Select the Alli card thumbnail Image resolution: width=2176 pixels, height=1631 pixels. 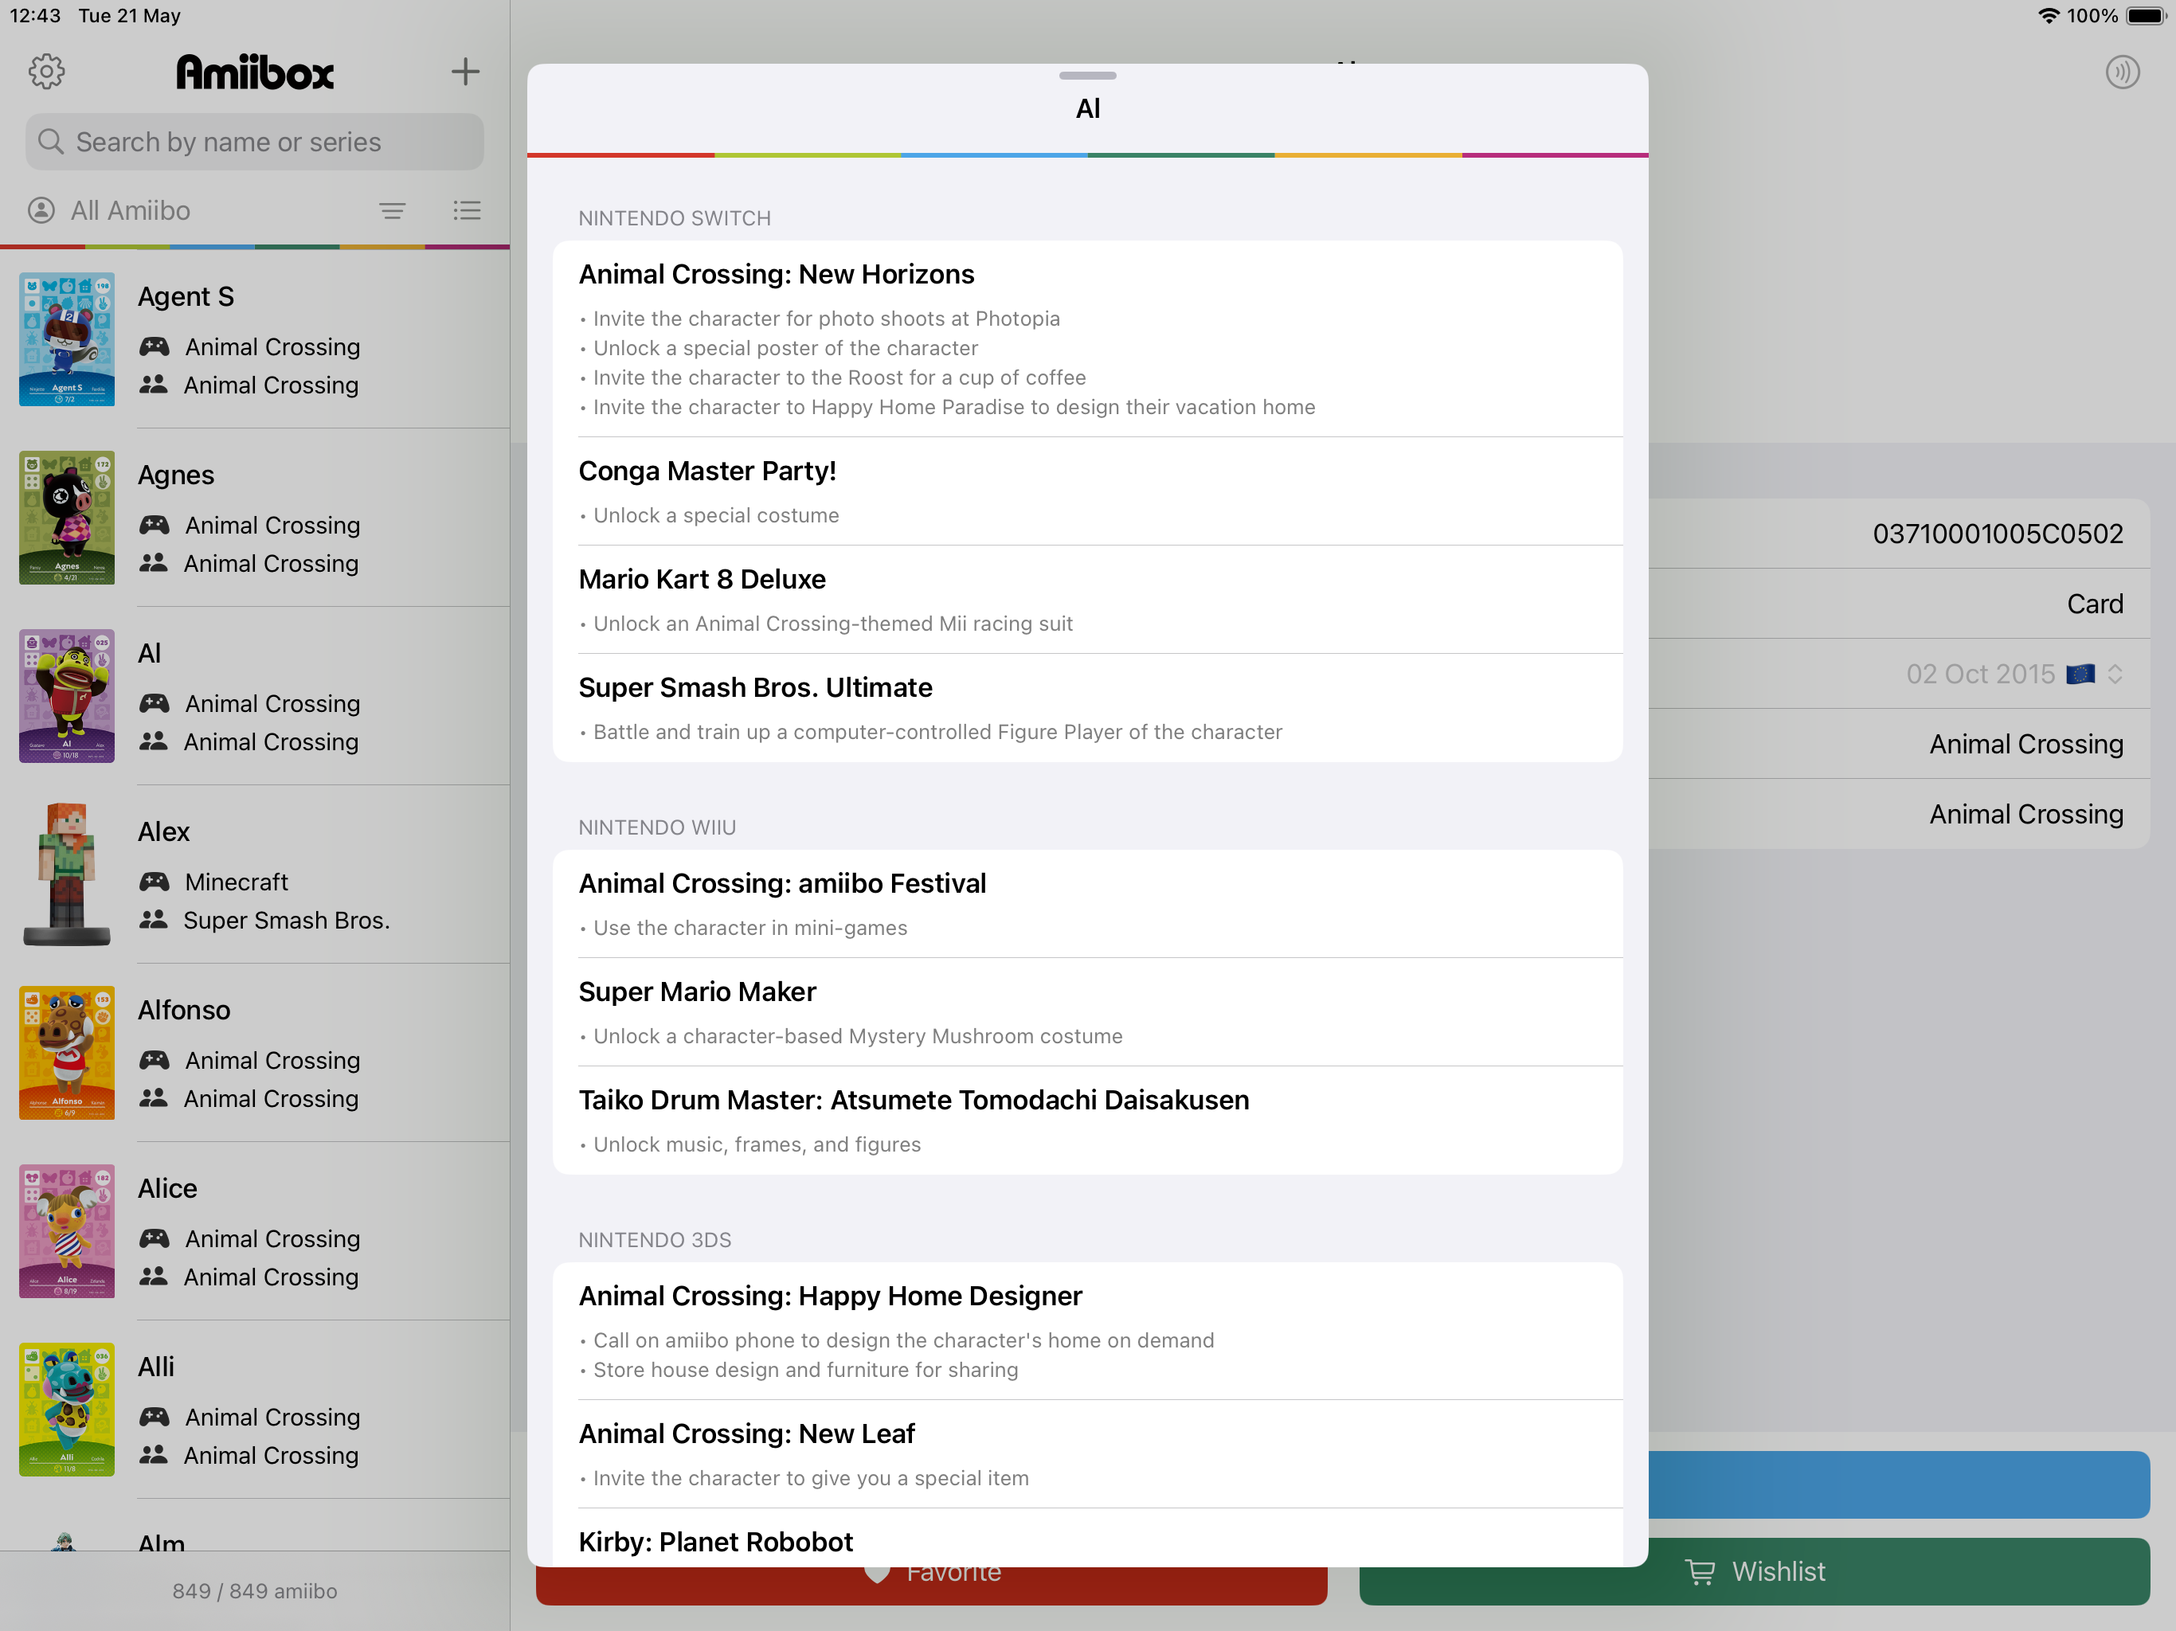pyautogui.click(x=67, y=1409)
